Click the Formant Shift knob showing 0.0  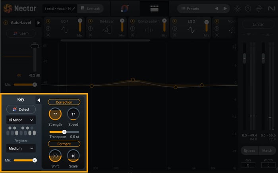(55, 156)
